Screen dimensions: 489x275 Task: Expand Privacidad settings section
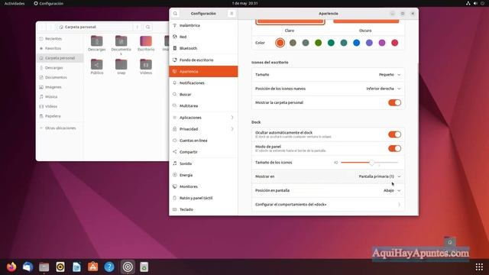click(203, 129)
